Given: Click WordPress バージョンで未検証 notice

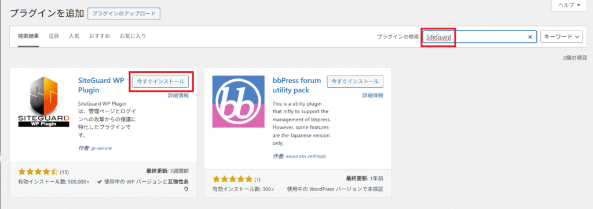Looking at the screenshot, I should click(335, 189).
